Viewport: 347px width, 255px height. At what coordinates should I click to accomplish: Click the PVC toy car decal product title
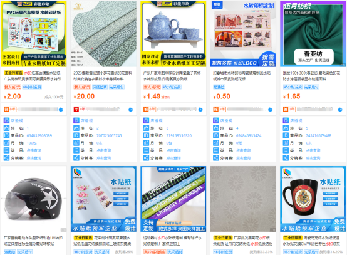click(x=33, y=76)
